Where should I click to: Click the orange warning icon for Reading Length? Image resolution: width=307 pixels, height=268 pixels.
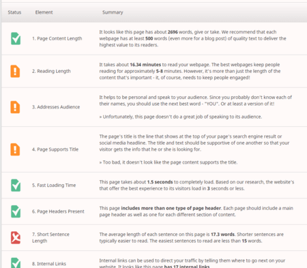(x=15, y=71)
